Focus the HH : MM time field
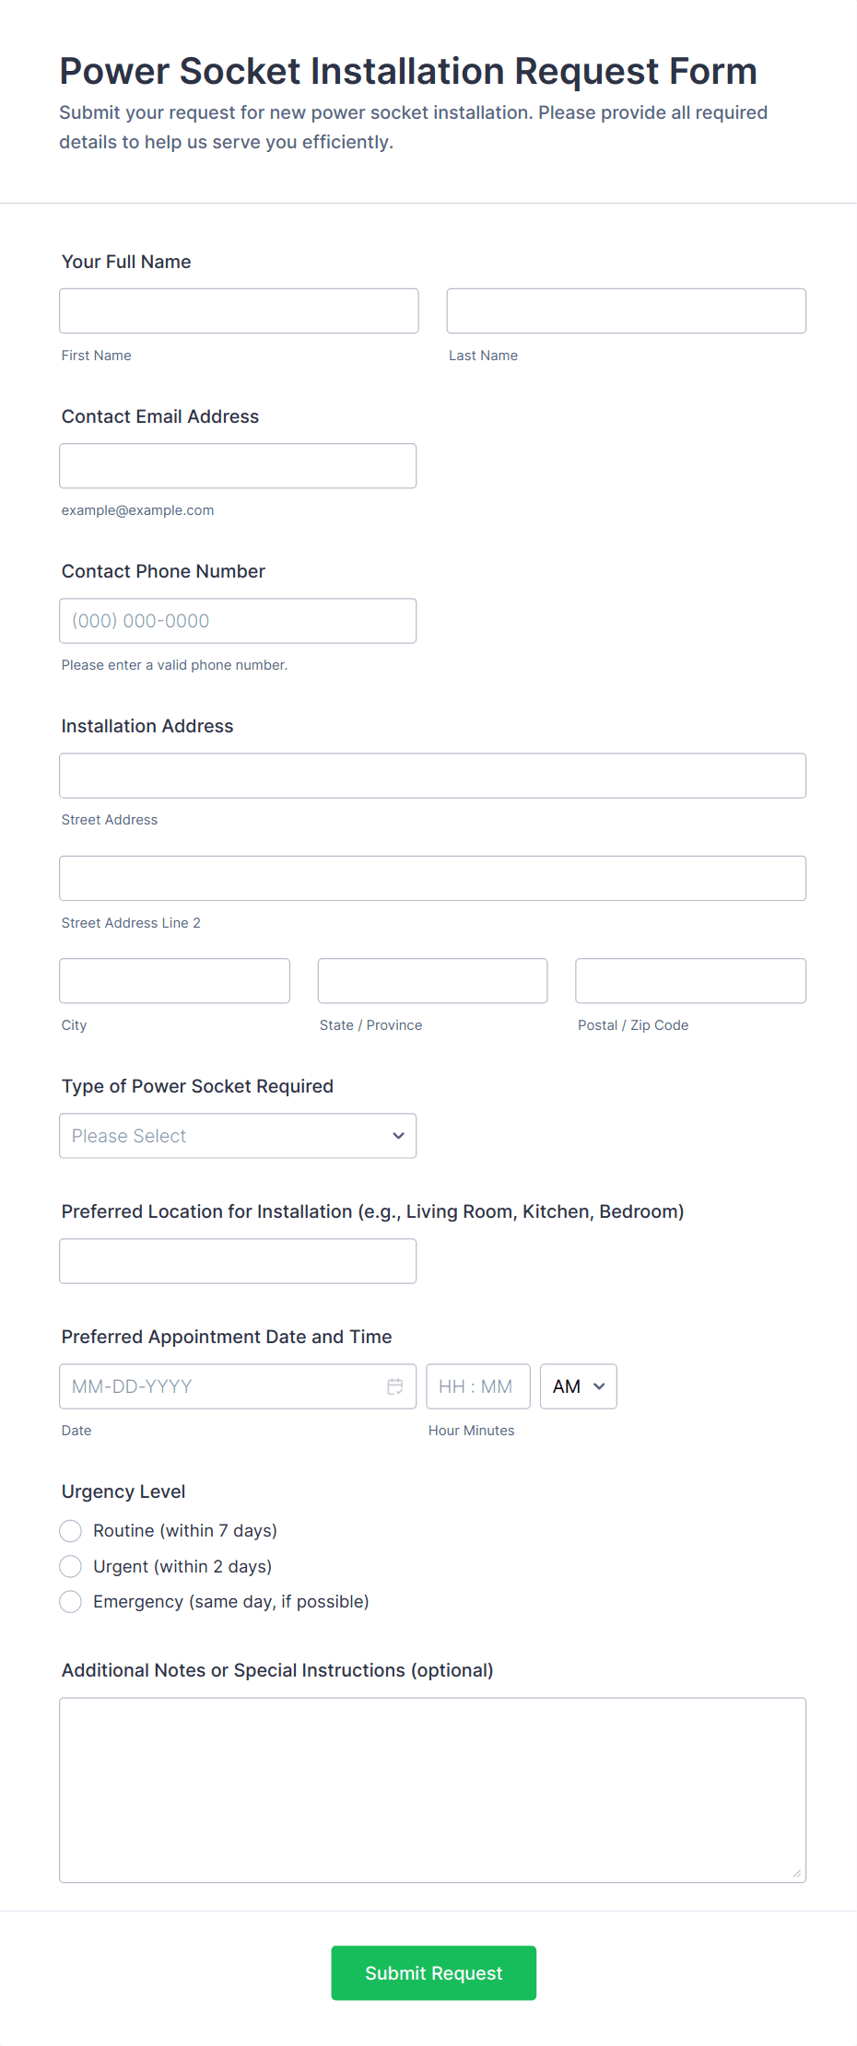Image resolution: width=857 pixels, height=2046 pixels. [478, 1385]
